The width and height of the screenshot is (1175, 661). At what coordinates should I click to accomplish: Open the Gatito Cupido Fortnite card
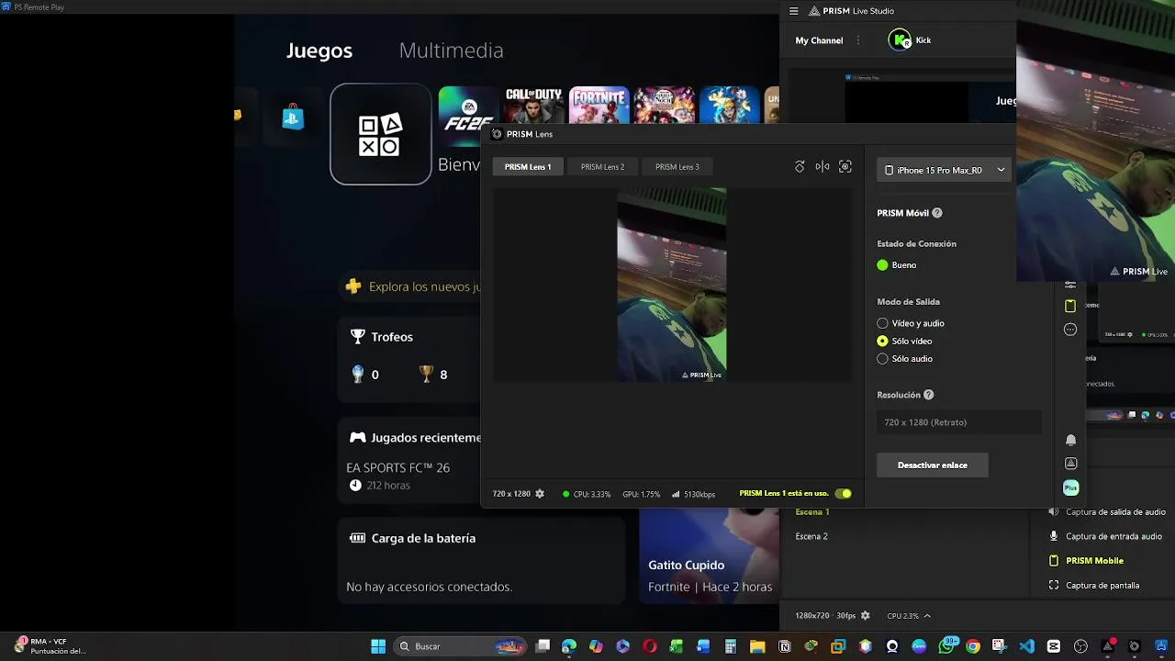pyautogui.click(x=709, y=555)
